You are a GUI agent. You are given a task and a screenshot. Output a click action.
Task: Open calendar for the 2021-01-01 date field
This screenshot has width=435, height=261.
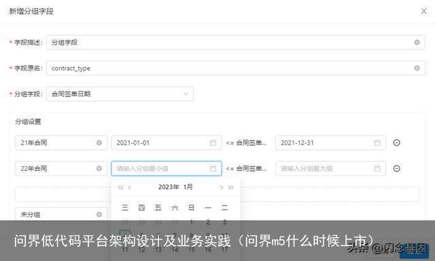(213, 143)
